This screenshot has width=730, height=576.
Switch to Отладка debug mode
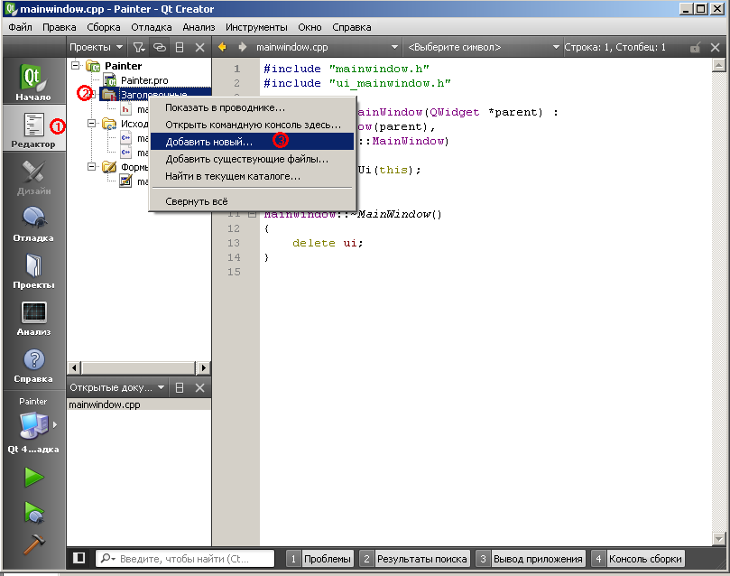click(33, 223)
